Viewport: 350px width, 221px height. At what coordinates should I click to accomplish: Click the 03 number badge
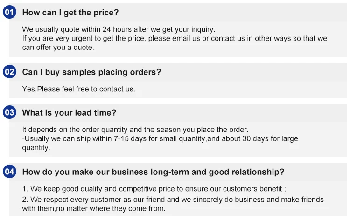click(9, 112)
